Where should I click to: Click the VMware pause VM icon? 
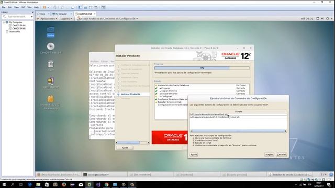44,7
